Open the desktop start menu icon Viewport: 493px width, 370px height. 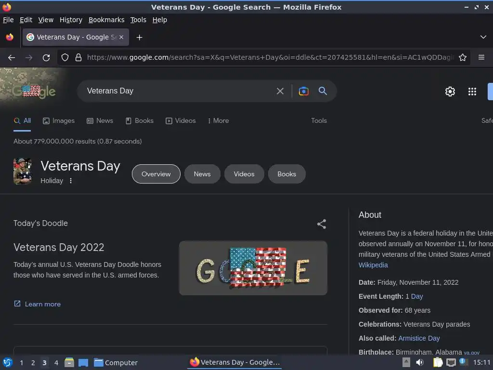tap(8, 363)
